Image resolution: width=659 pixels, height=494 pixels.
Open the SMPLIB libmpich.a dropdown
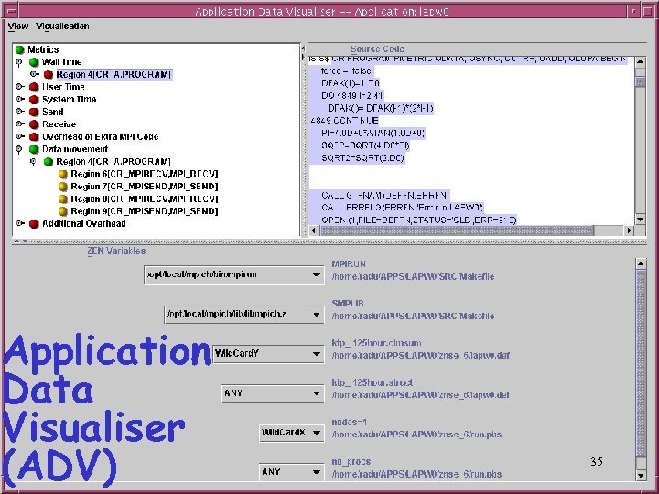[x=244, y=314]
